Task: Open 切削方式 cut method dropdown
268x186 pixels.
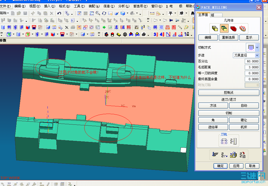Action: pos(257,47)
